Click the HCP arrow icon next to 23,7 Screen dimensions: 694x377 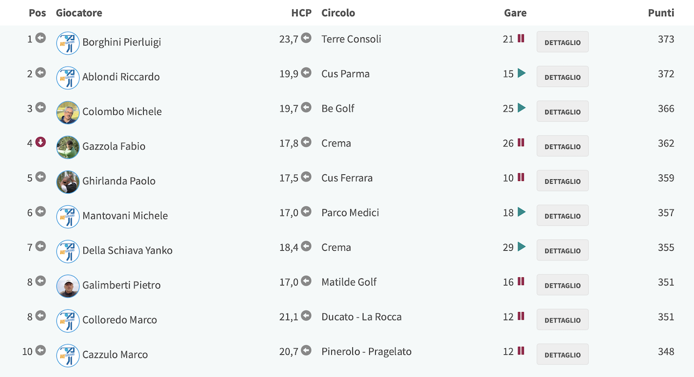[x=306, y=38]
